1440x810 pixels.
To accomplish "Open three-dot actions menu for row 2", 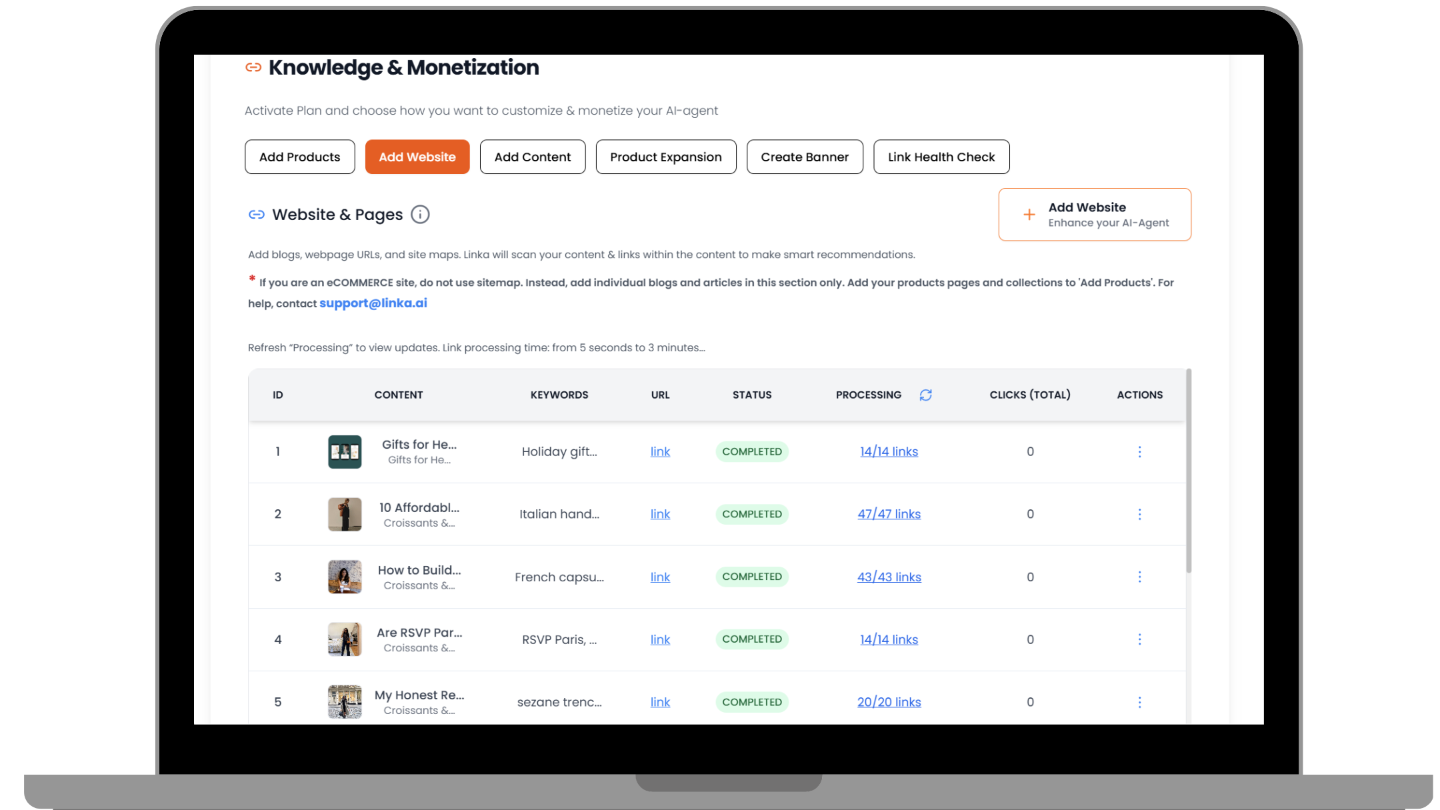I will click(x=1139, y=514).
